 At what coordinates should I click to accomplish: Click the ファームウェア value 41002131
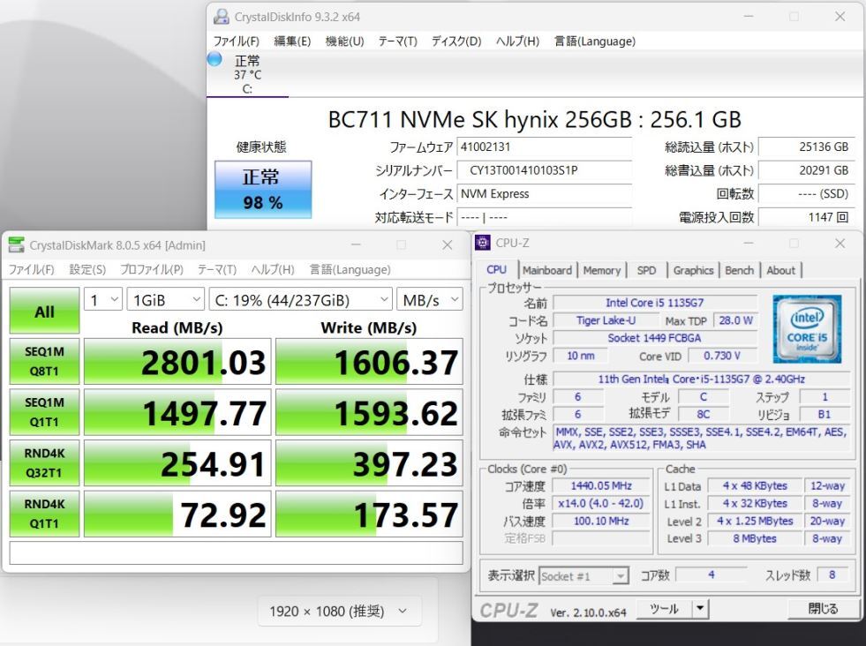click(544, 146)
